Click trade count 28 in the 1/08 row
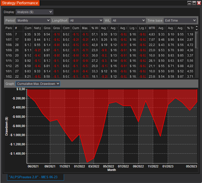 pos(17,45)
